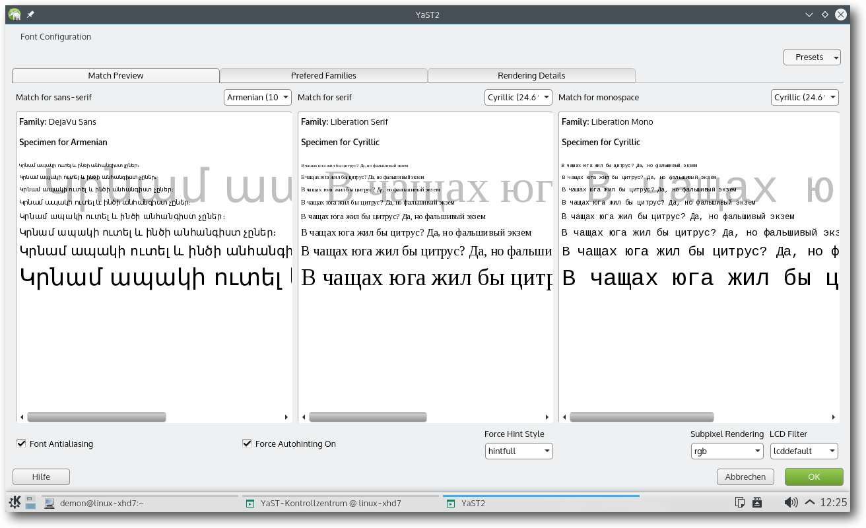The width and height of the screenshot is (866, 528).
Task: Expand hidden system tray icons arrow
Action: [x=809, y=503]
